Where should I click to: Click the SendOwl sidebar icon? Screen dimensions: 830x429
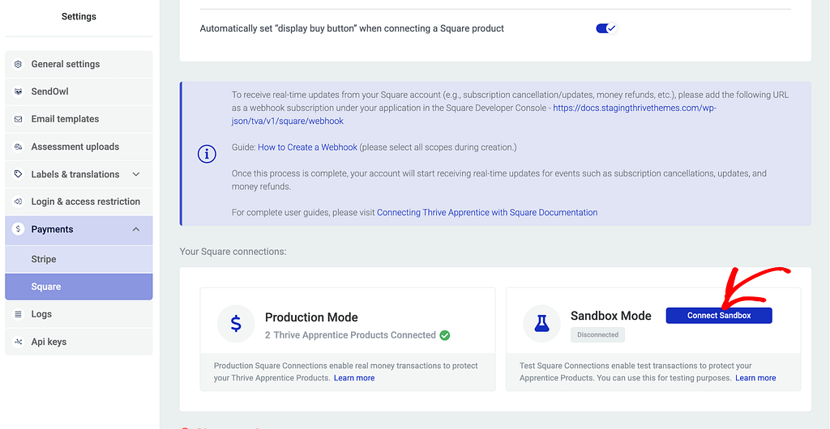(18, 91)
